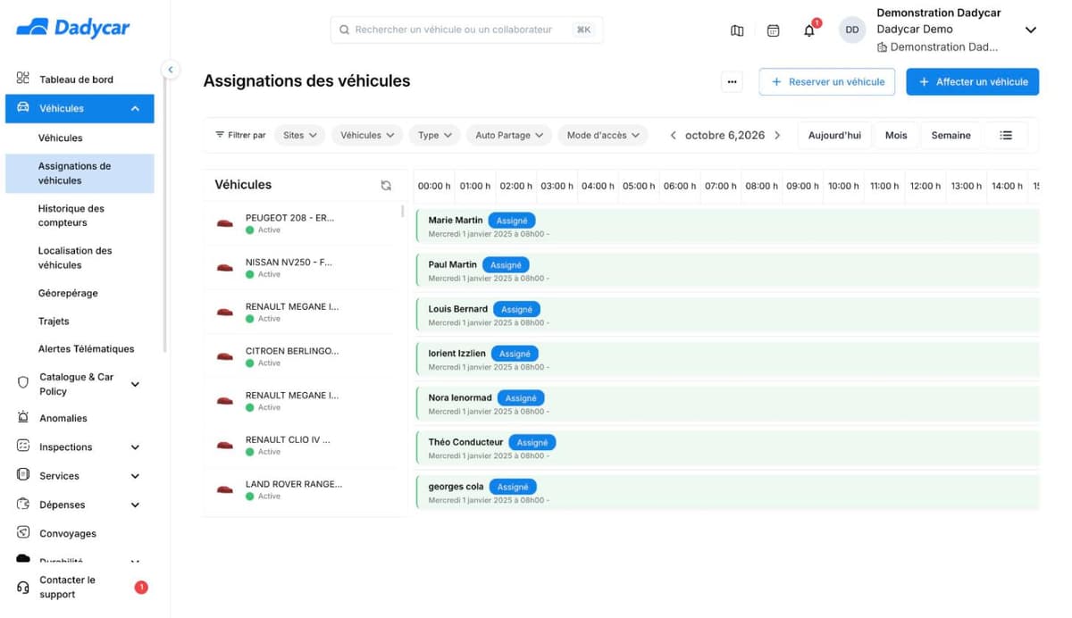Expand the Dépenses menu
Image resolution: width=1072 pixels, height=618 pixels.
click(x=135, y=505)
